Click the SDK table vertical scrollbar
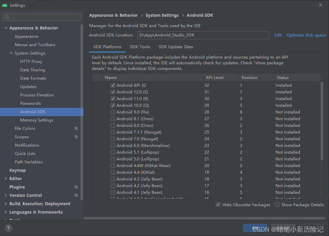329x236 pixels. (322, 121)
